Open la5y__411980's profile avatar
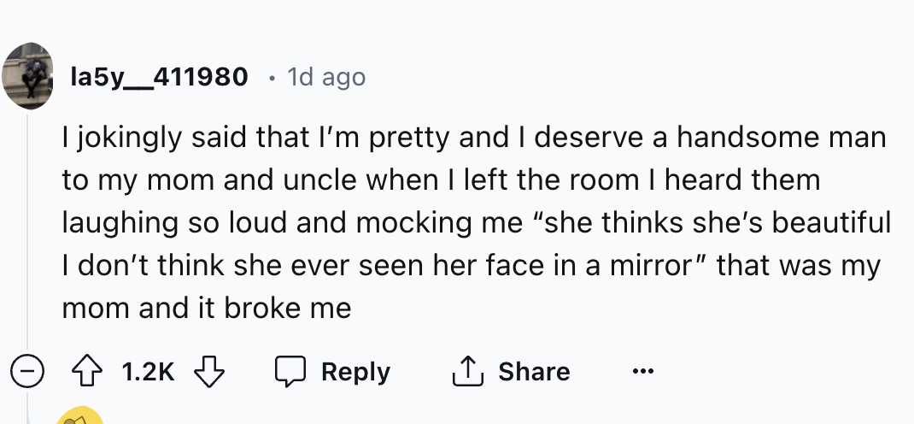This screenshot has height=424, width=914. [x=28, y=77]
